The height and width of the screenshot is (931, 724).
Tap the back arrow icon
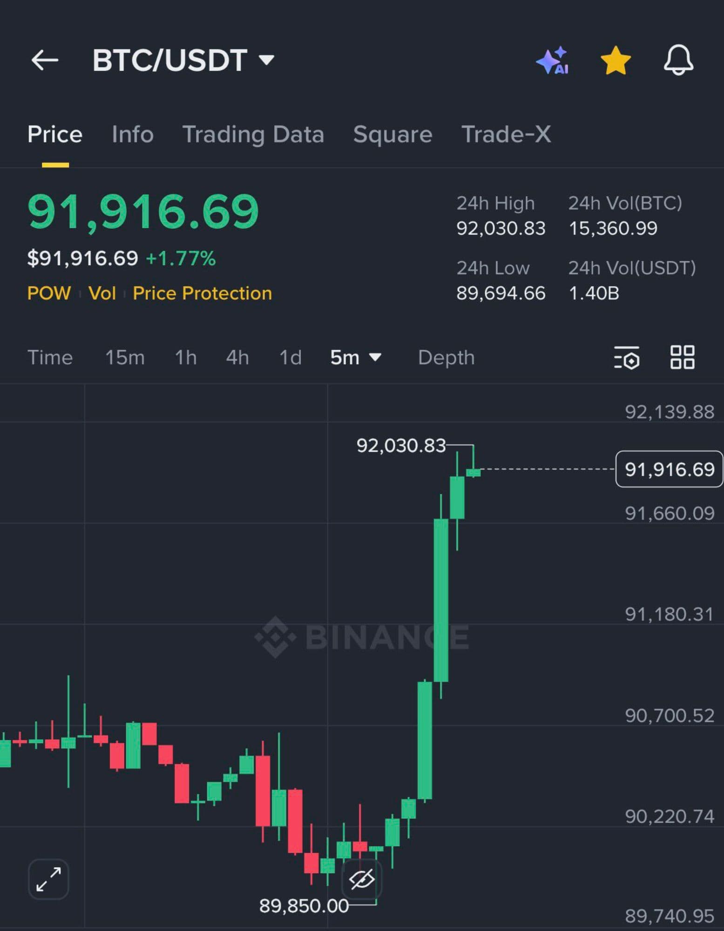(45, 60)
